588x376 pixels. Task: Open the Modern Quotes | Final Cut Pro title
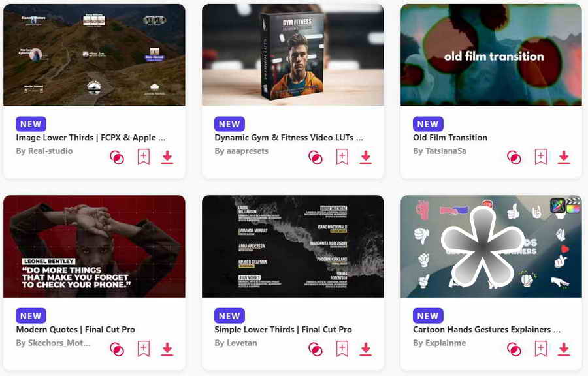[75, 330]
